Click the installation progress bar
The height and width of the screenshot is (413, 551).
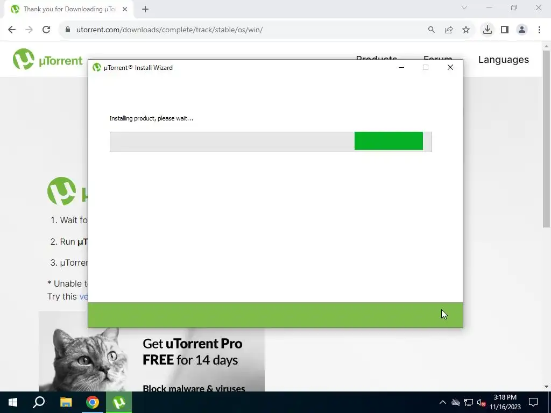[271, 142]
